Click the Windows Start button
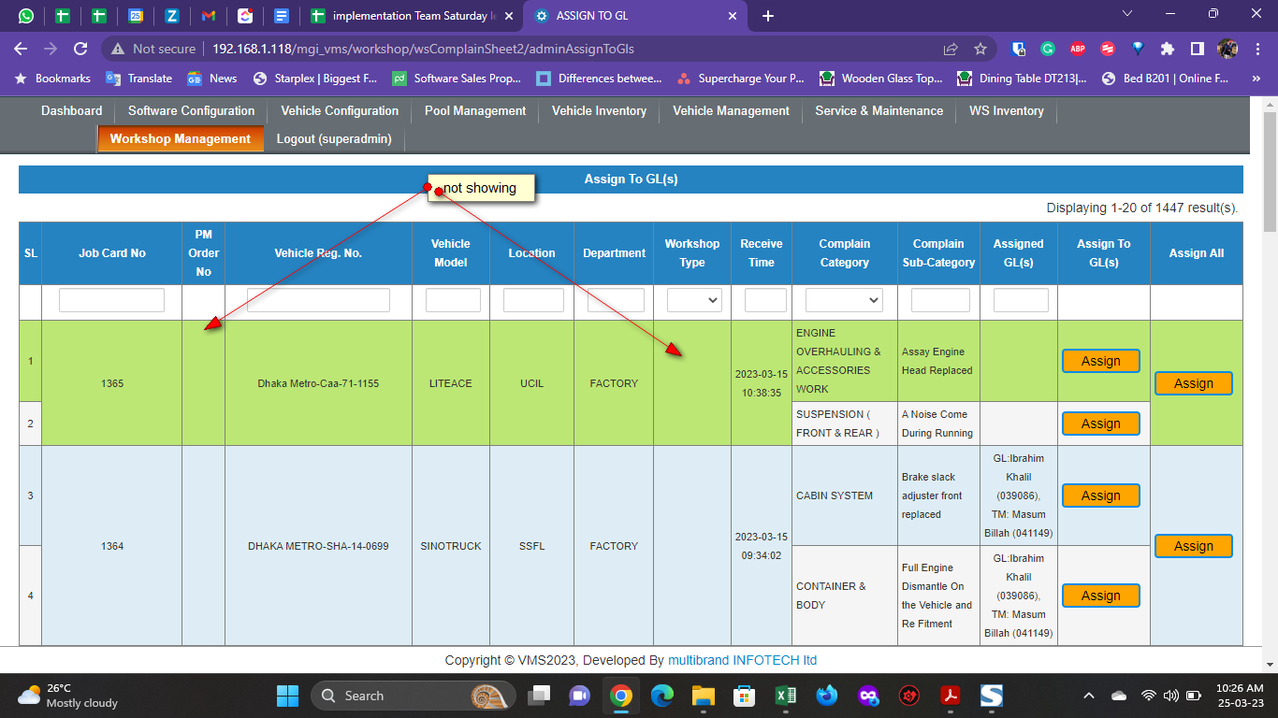The width and height of the screenshot is (1278, 718). coord(287,696)
